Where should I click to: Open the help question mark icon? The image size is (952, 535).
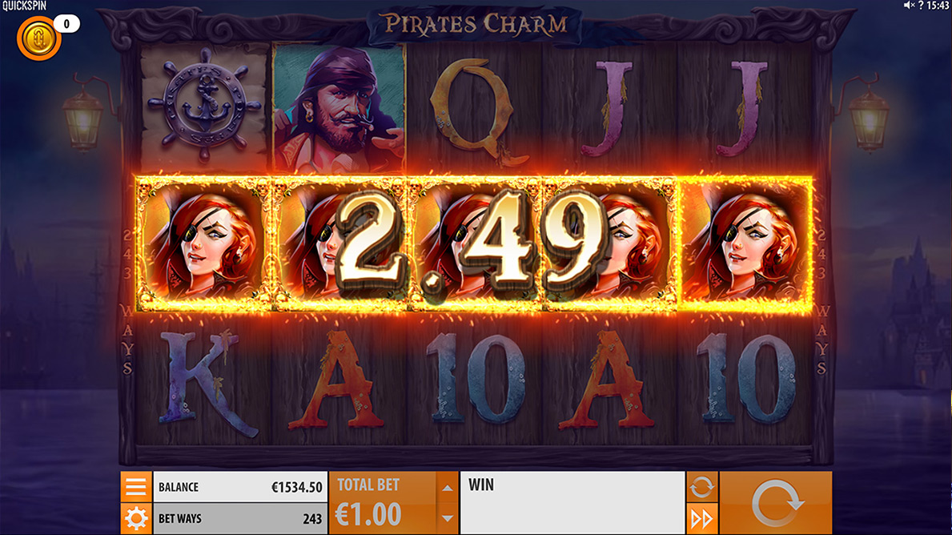click(921, 6)
